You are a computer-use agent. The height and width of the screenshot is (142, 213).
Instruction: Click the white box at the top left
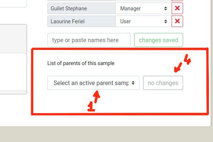point(13,3)
